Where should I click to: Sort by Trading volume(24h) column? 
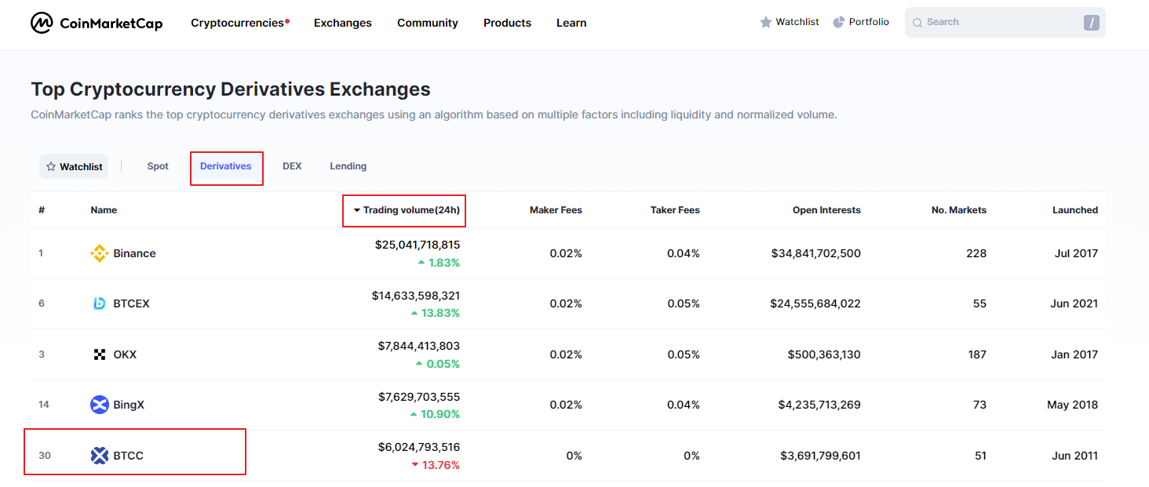coord(407,210)
